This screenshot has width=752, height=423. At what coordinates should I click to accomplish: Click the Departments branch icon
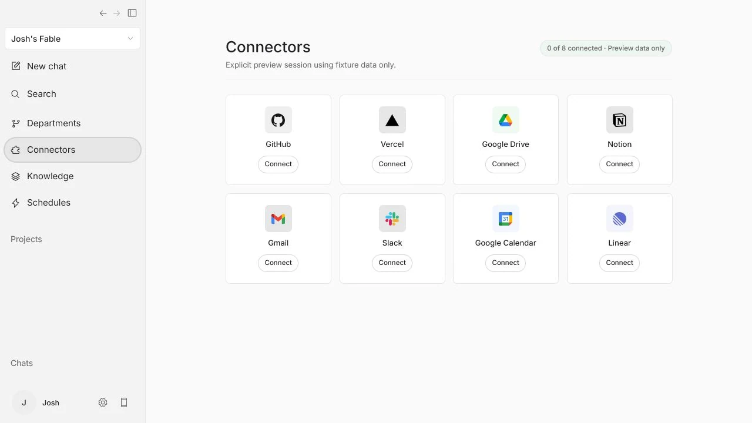click(x=16, y=123)
